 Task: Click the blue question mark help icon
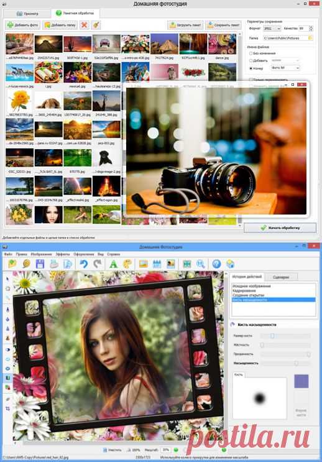click(x=216, y=264)
